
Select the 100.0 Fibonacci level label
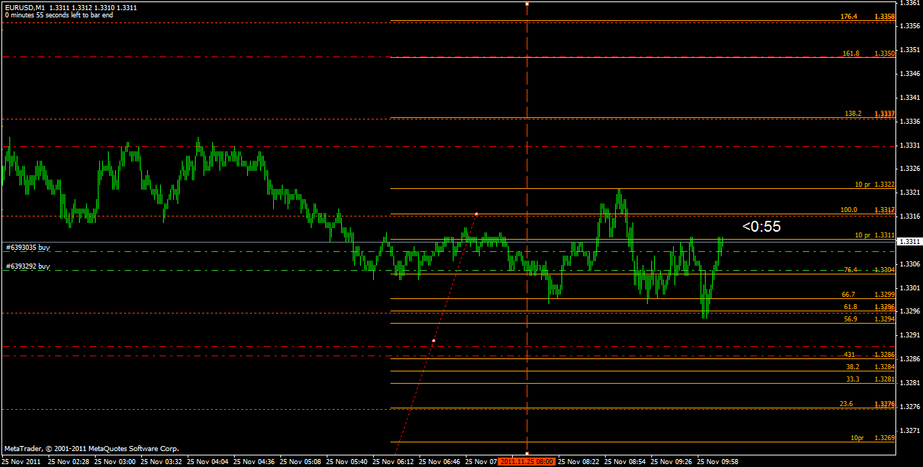point(848,210)
